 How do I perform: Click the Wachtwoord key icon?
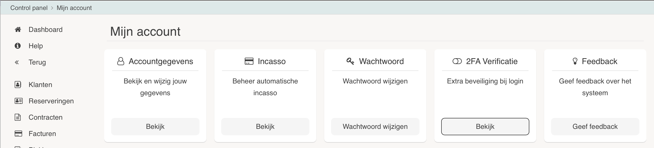point(350,61)
